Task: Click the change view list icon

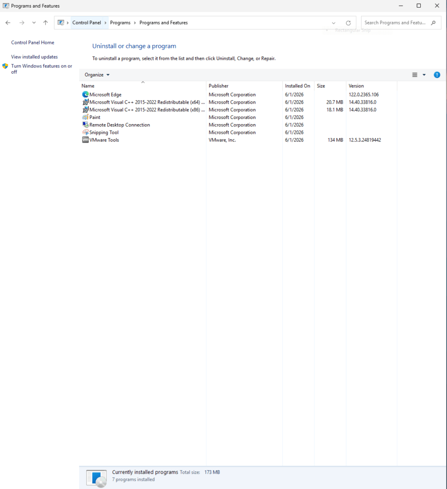Action: [x=415, y=75]
